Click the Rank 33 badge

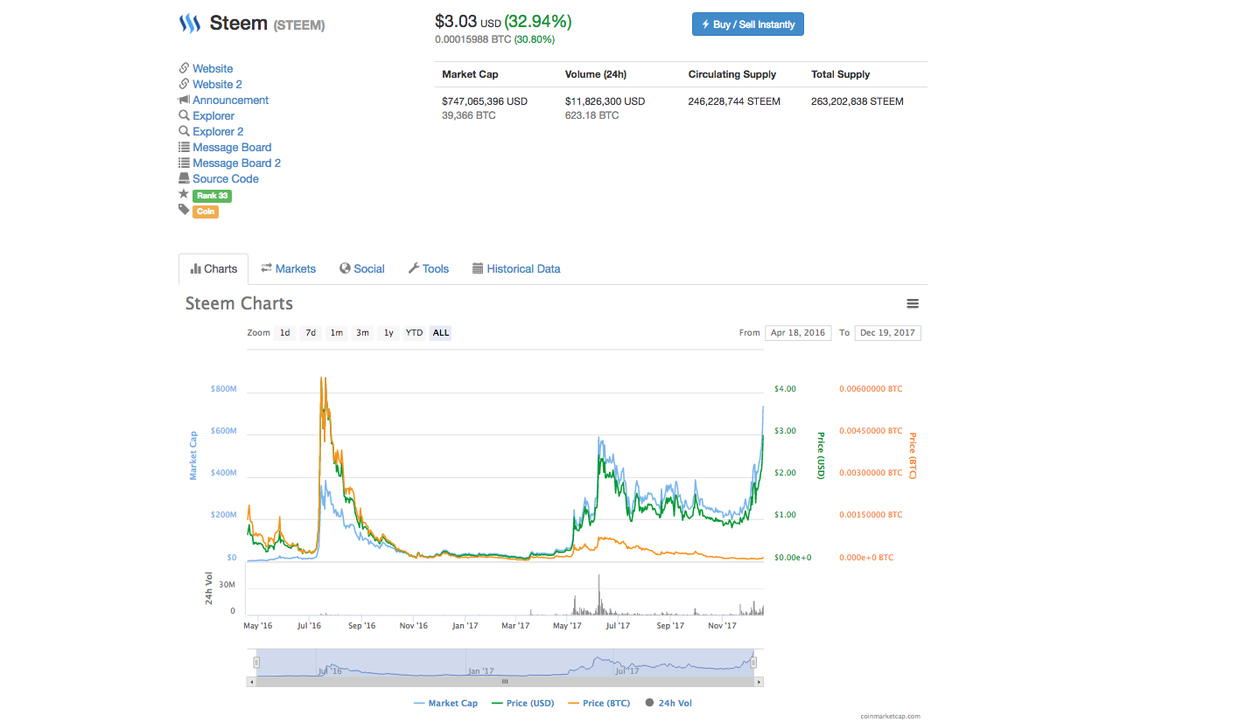[x=212, y=196]
